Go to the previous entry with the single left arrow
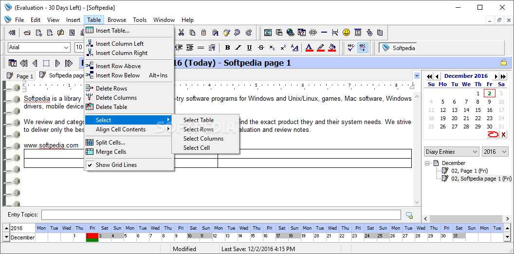 [x=35, y=63]
